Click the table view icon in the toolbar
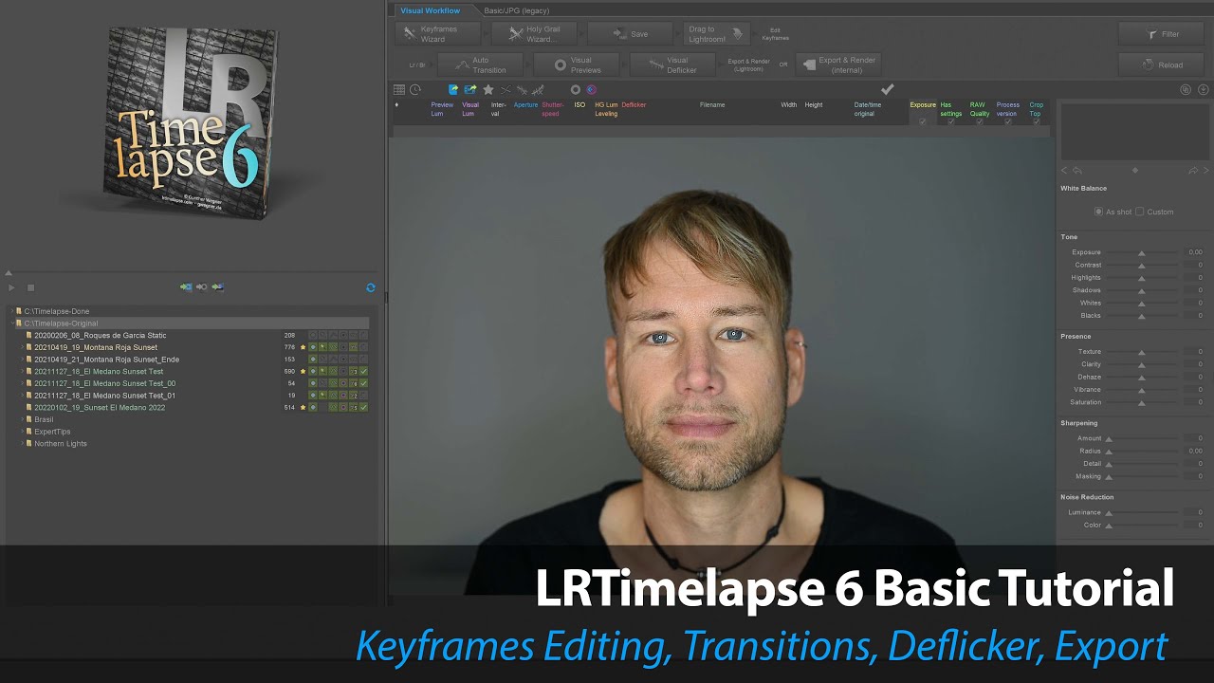 tap(399, 90)
